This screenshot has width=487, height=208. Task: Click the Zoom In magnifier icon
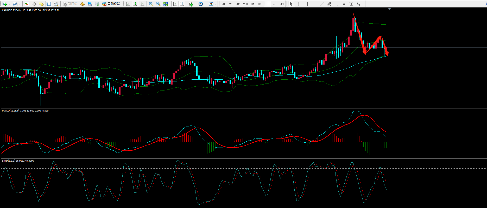point(151,4)
